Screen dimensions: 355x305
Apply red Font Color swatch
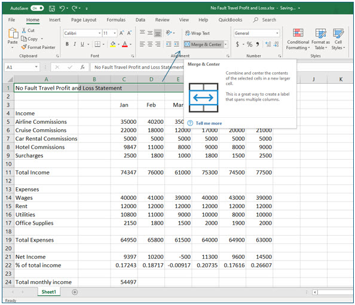[x=125, y=44]
